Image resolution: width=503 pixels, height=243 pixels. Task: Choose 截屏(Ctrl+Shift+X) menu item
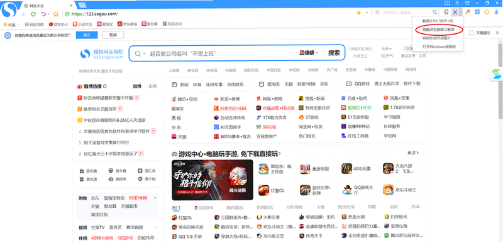pos(438,21)
